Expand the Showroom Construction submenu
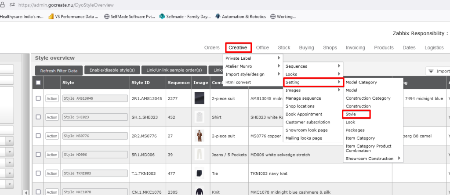450x195 pixels. [x=373, y=159]
